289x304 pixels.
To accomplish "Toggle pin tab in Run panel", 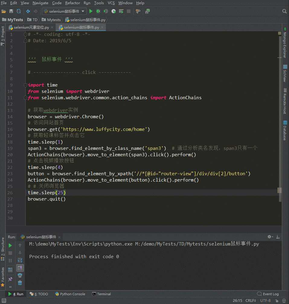I will (10, 279).
